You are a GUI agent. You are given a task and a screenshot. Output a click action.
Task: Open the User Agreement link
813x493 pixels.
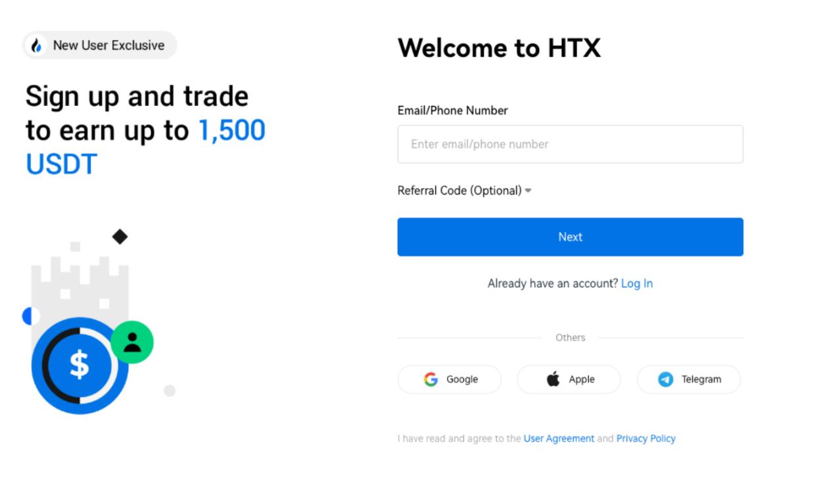point(559,438)
